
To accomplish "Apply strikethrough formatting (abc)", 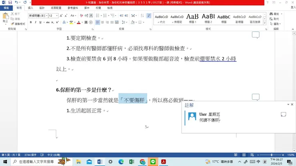I will pyautogui.click(x=48, y=22).
